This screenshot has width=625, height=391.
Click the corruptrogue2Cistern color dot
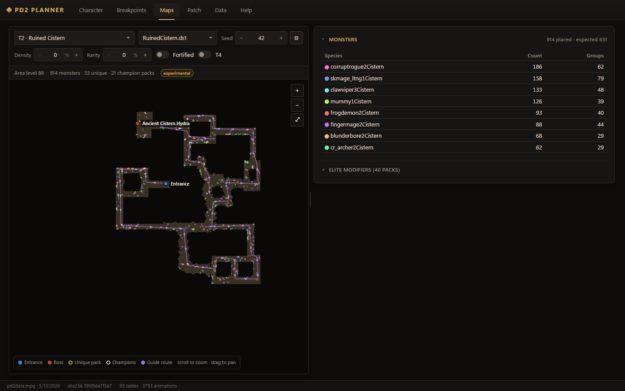[x=327, y=67]
